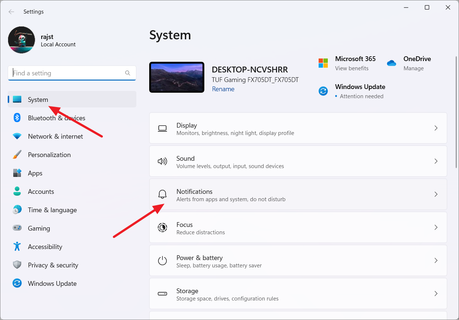Viewport: 459px width, 320px height.
Task: Open the Power & battery title
Action: (200, 258)
